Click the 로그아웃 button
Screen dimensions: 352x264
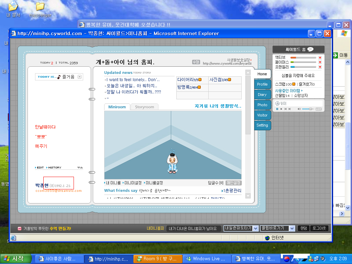coord(319,228)
